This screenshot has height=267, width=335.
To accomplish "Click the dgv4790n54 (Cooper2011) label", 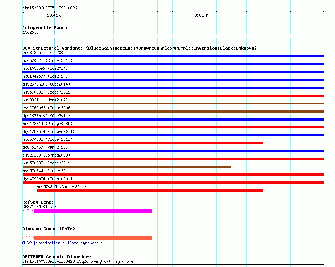I will tap(49, 179).
